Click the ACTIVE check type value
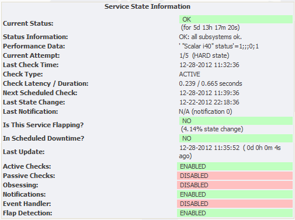295x220 pixels. click(189, 74)
